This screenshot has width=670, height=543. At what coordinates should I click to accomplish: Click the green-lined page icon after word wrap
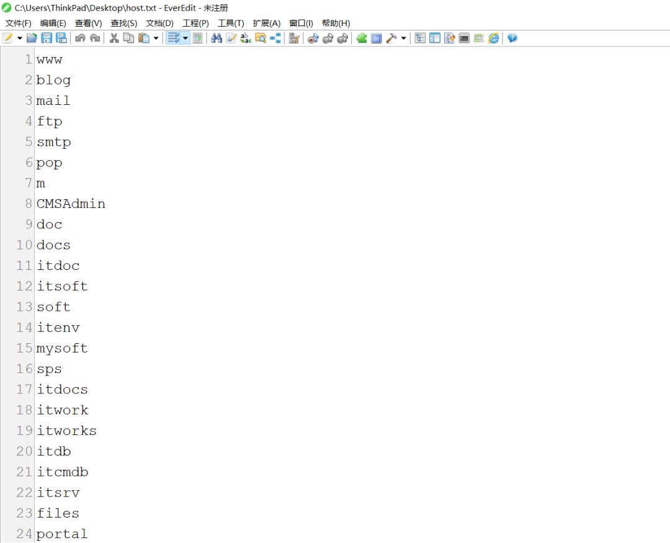tap(197, 38)
